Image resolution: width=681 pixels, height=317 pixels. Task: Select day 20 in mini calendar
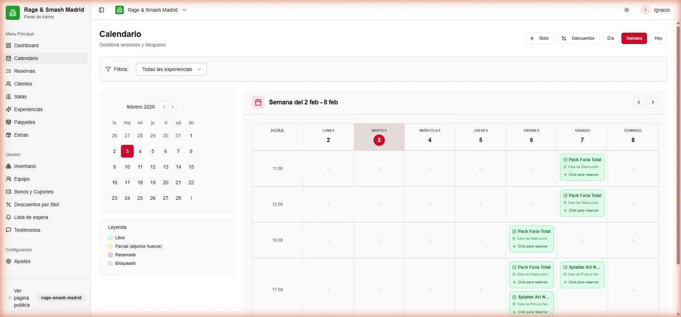166,183
